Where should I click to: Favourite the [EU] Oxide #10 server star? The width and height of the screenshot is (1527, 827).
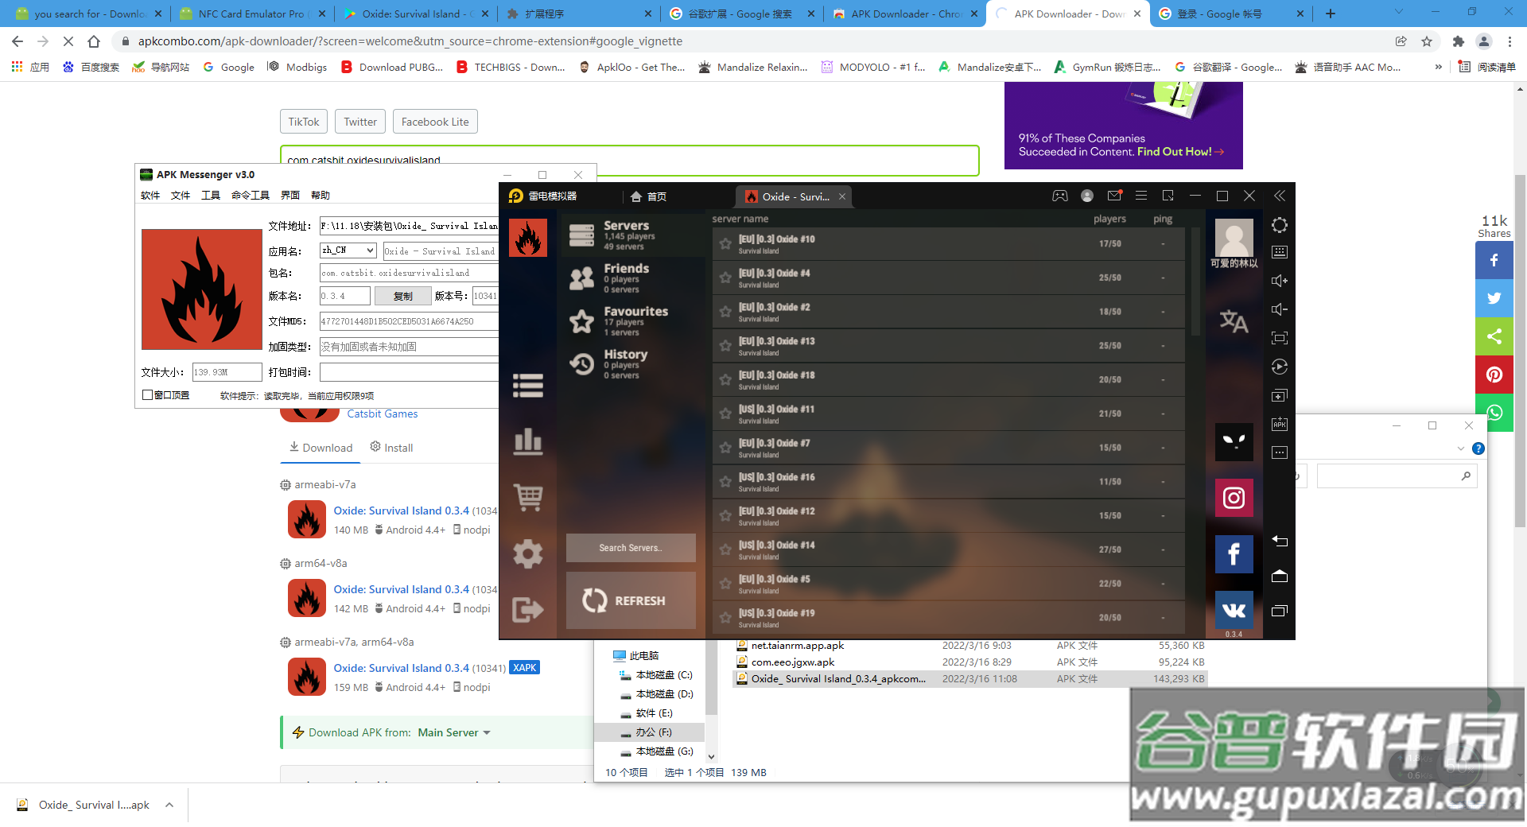725,244
